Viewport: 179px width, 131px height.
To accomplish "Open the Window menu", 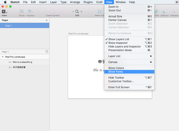I will (x=121, y=2).
